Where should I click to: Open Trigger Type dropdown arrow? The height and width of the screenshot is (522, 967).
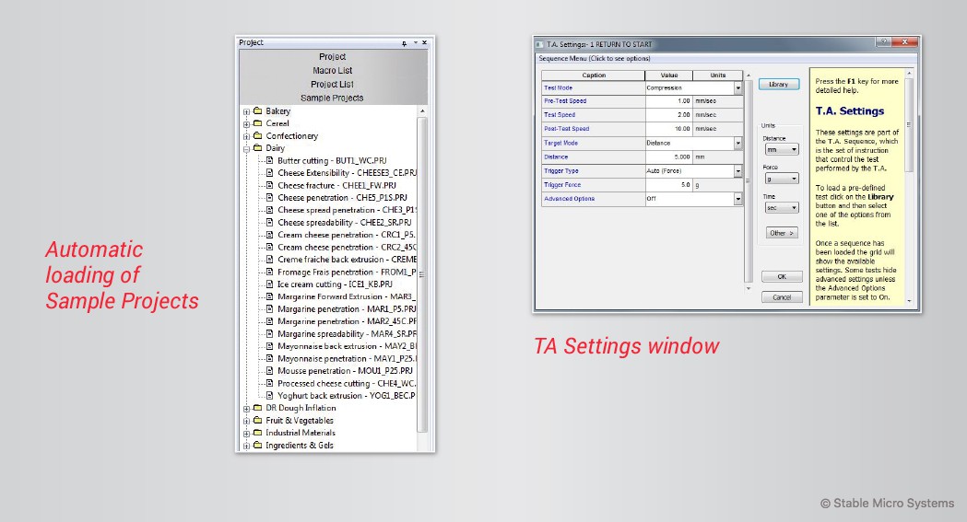click(x=737, y=171)
